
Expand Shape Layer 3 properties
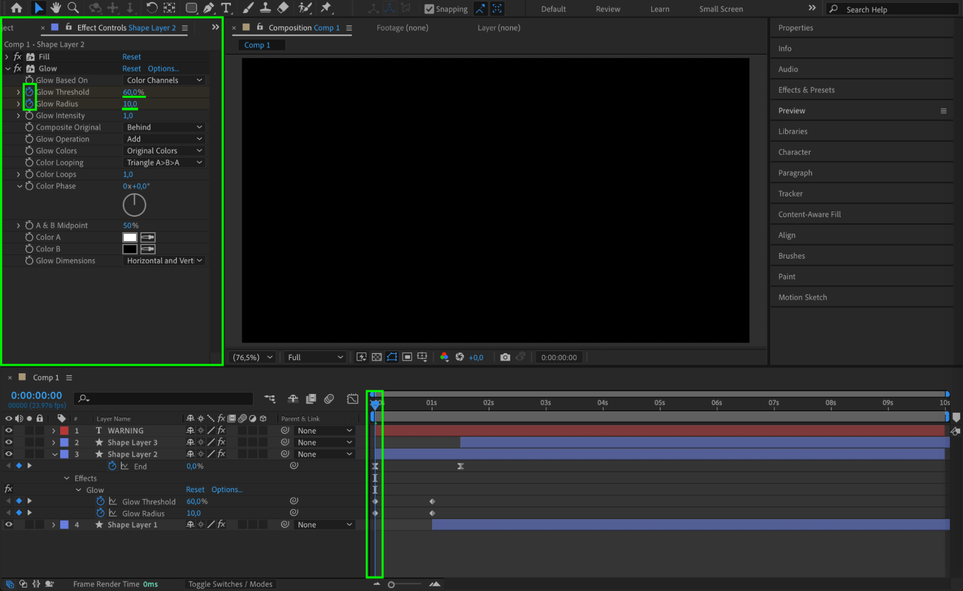tap(53, 442)
